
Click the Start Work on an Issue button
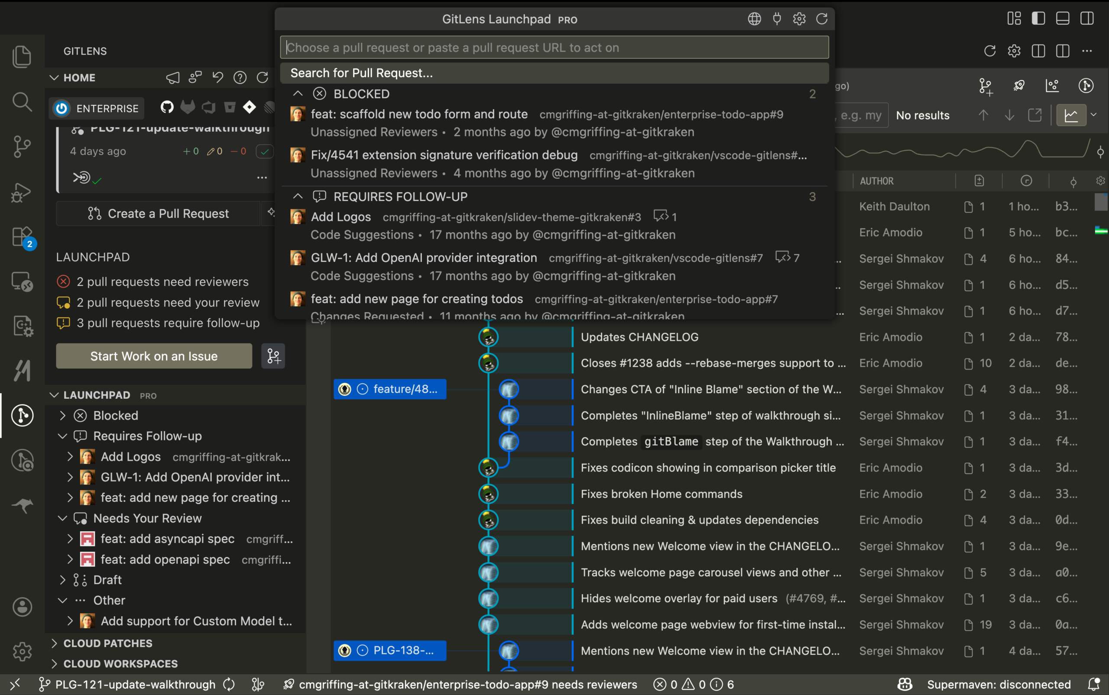pos(153,356)
